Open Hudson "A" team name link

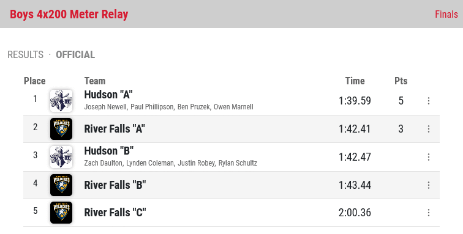tap(108, 95)
